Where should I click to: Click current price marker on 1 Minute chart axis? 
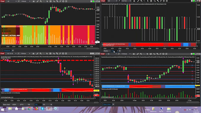[98, 9]
